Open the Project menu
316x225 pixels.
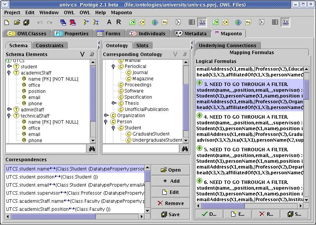[x=12, y=13]
